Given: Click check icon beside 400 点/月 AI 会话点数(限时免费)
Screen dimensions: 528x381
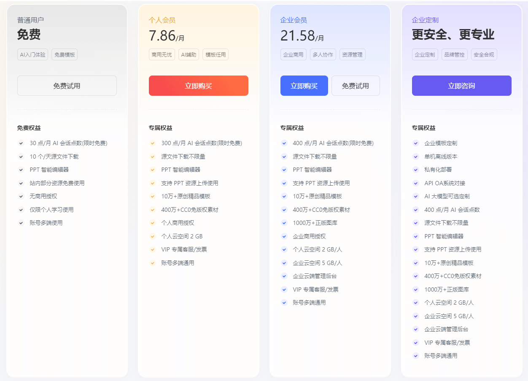Looking at the screenshot, I should click(284, 143).
